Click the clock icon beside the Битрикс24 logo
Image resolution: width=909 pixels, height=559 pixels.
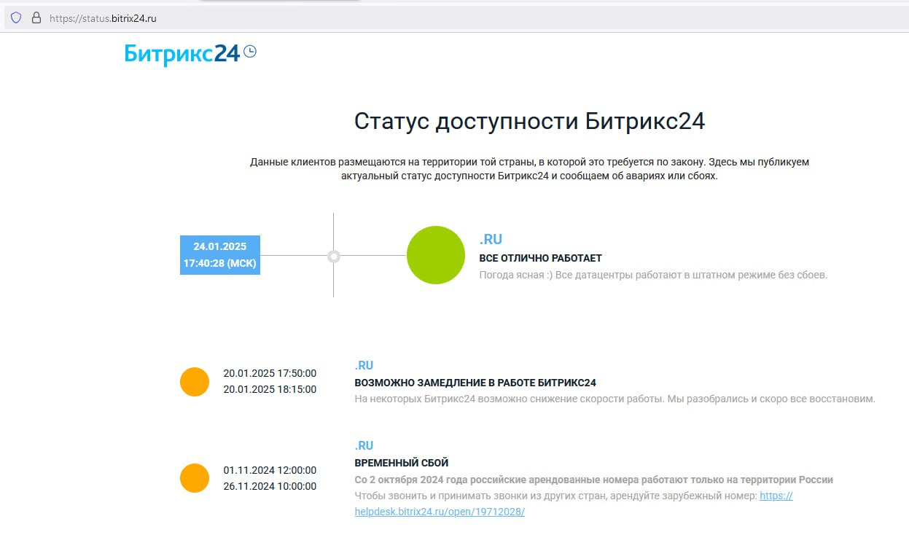(250, 52)
